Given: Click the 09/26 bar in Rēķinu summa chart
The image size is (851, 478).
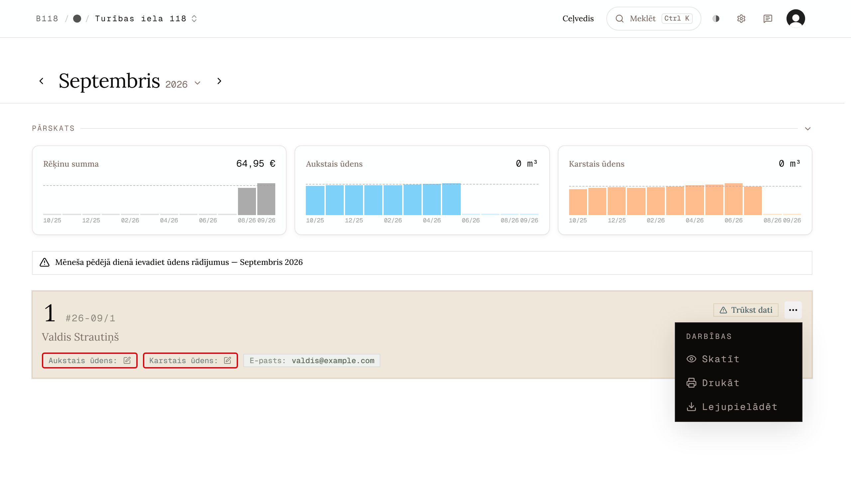Looking at the screenshot, I should 266,199.
